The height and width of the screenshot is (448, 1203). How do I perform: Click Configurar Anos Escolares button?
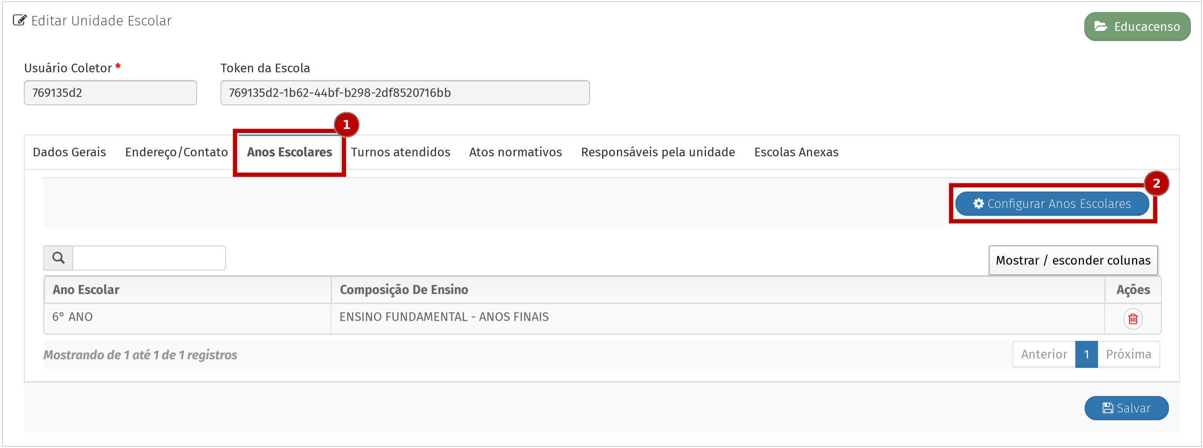tap(1052, 204)
